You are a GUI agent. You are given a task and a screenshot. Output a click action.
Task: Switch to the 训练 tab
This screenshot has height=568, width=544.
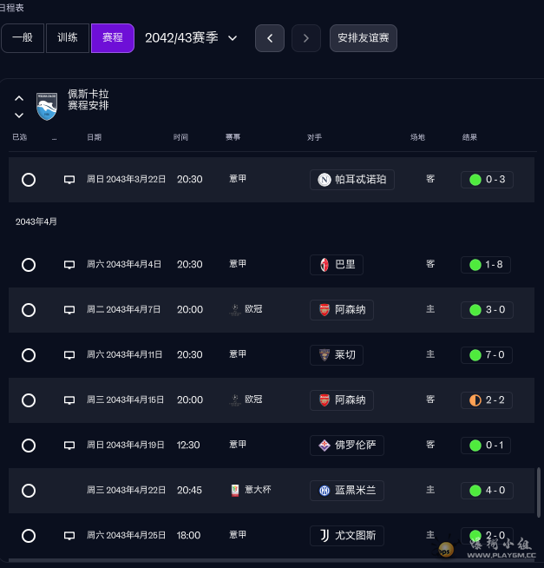coord(68,38)
